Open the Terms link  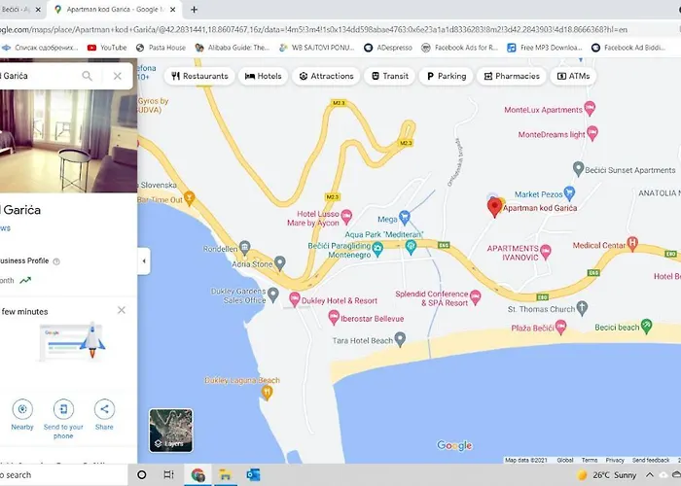(590, 460)
